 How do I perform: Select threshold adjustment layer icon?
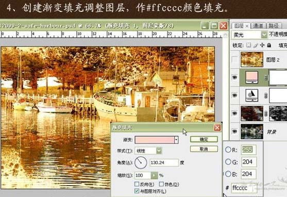coord(252,95)
